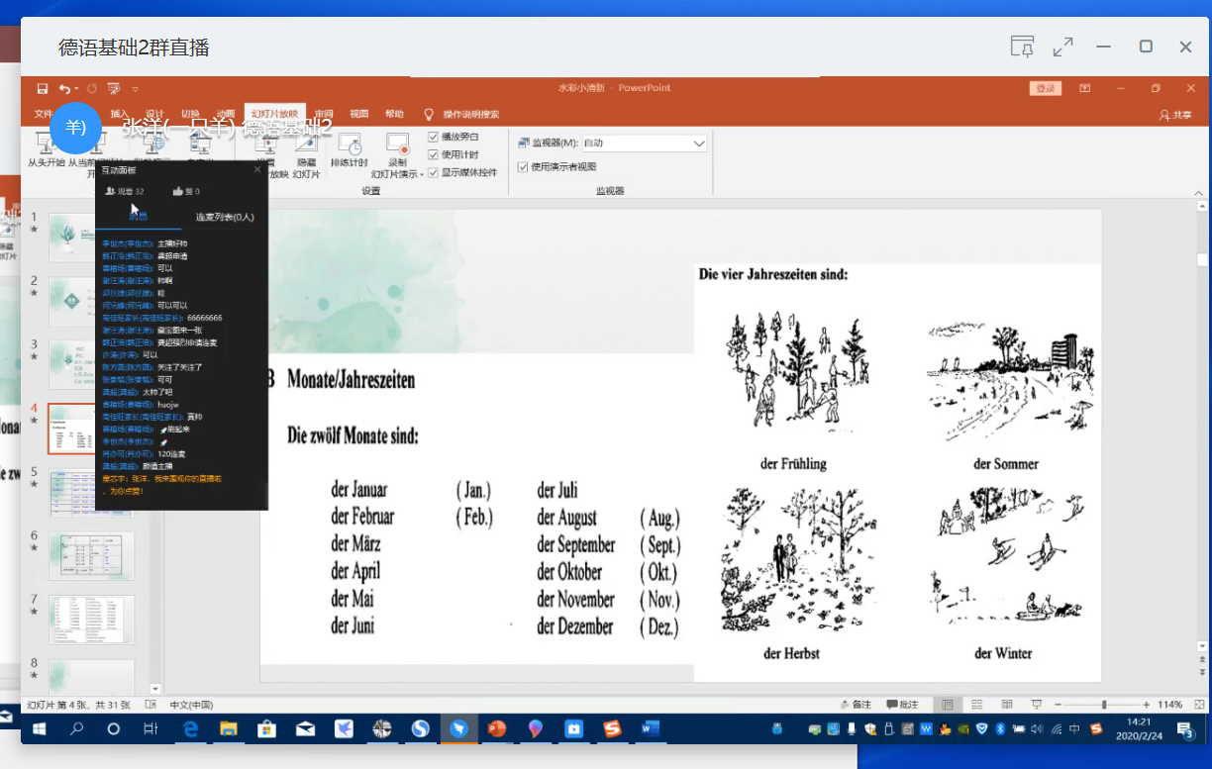
Task: Switch to Slide Sorter view in status bar
Action: pos(977,705)
